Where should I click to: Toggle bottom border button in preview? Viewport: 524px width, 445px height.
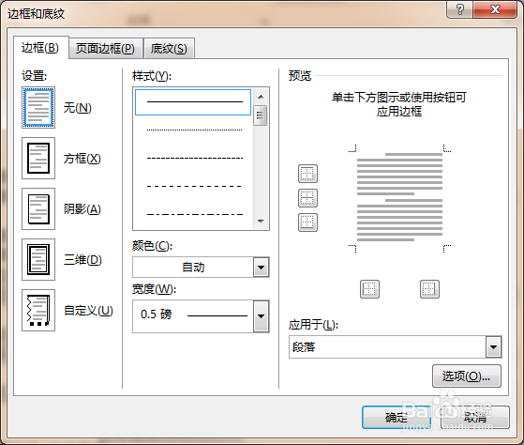click(307, 222)
